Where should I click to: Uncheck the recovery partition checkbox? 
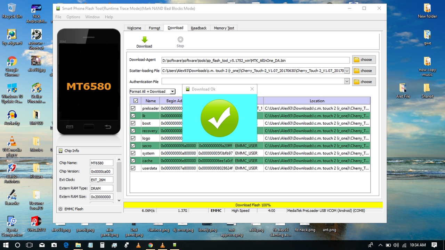[x=133, y=131]
